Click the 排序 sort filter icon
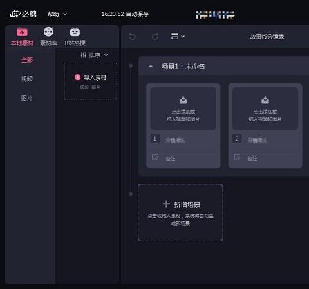This screenshot has width=309, height=289. coord(83,55)
